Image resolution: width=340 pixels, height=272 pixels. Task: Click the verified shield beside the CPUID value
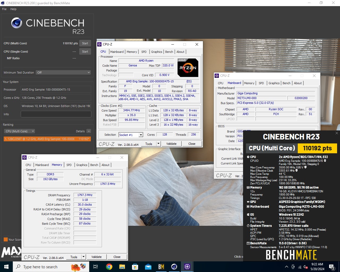(325, 161)
